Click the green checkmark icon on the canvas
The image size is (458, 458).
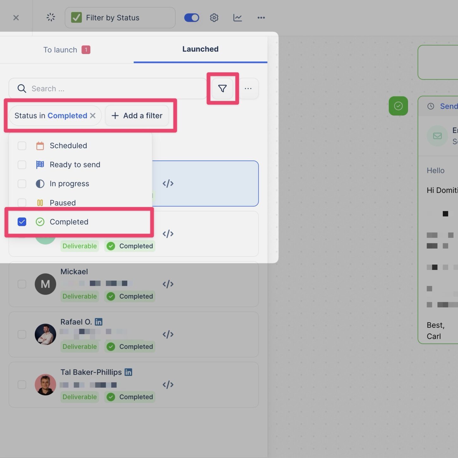click(x=398, y=106)
